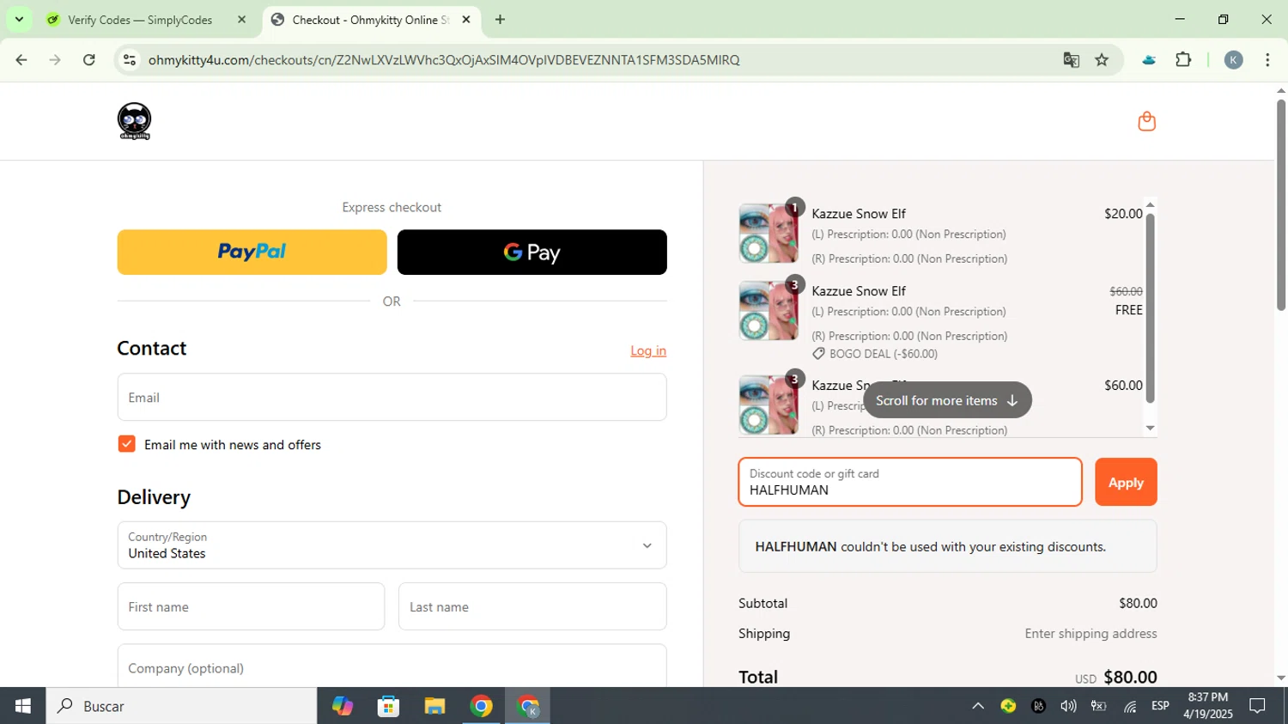Switch to the Verify Codes SimplyCodes tab
This screenshot has height=724, width=1288.
(x=142, y=20)
